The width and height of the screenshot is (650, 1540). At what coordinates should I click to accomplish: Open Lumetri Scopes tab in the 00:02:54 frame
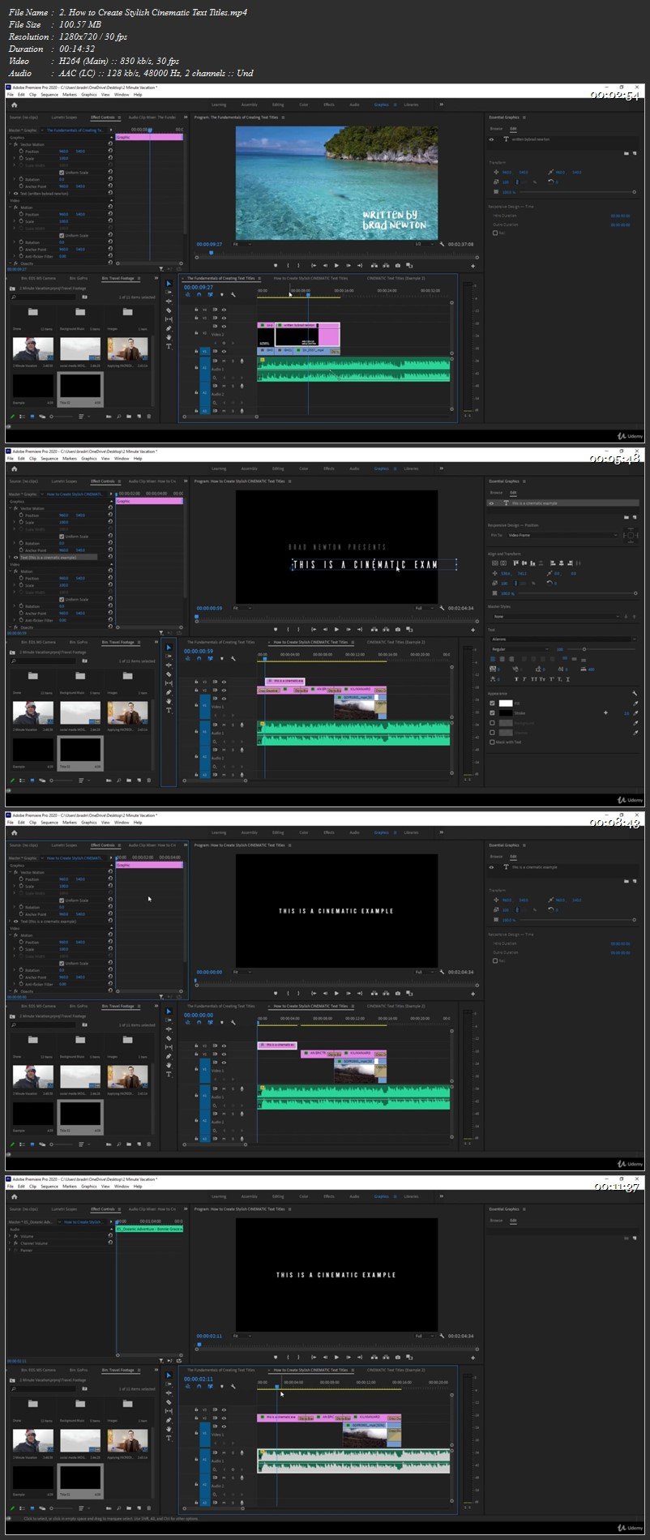pyautogui.click(x=64, y=118)
